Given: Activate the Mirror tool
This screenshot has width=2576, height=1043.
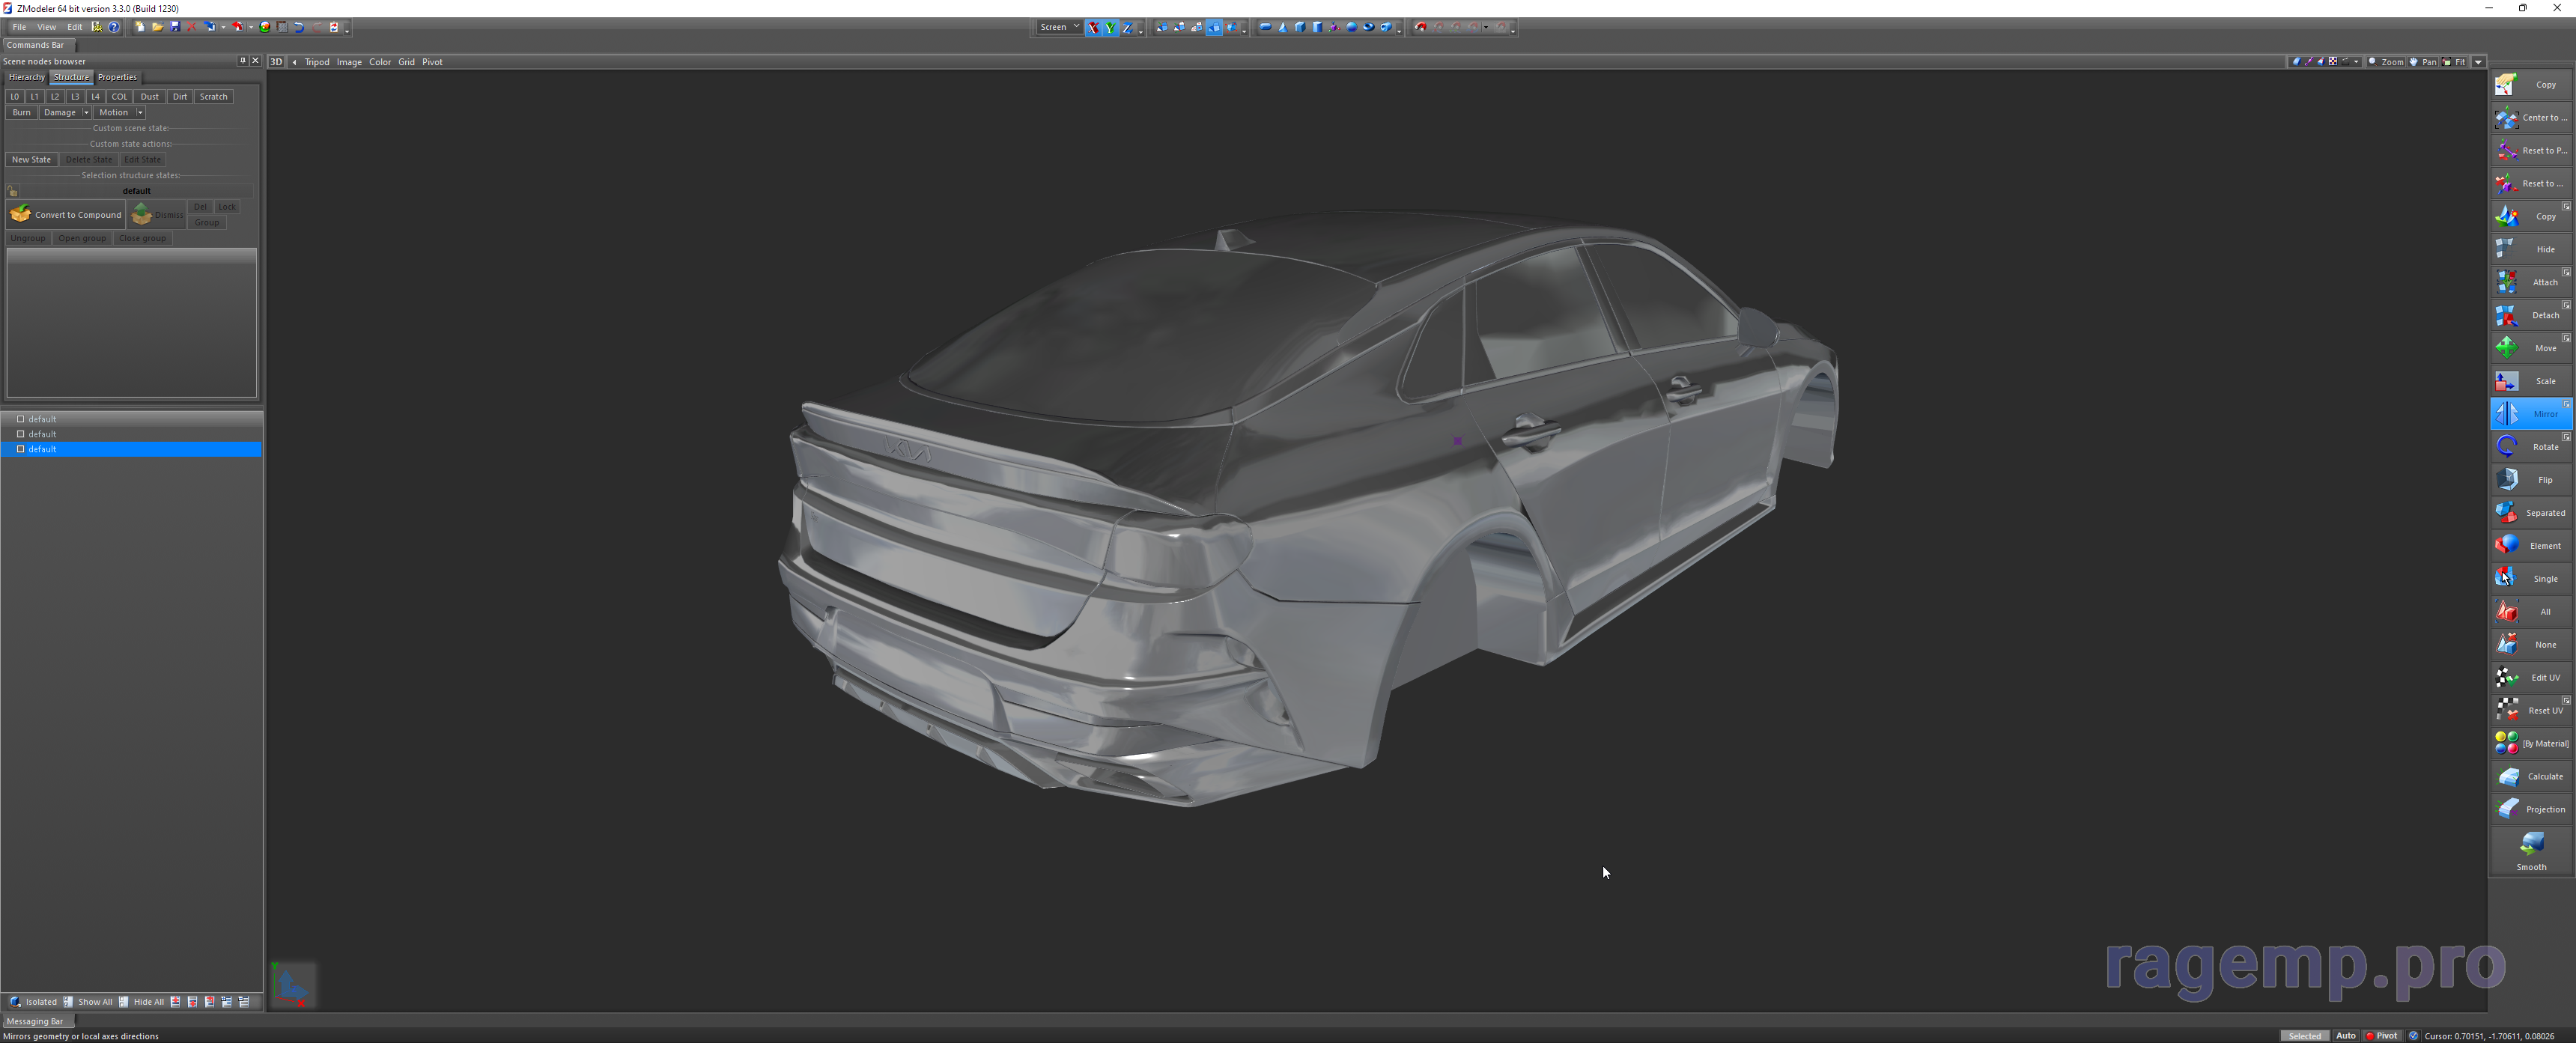Looking at the screenshot, I should pos(2530,413).
